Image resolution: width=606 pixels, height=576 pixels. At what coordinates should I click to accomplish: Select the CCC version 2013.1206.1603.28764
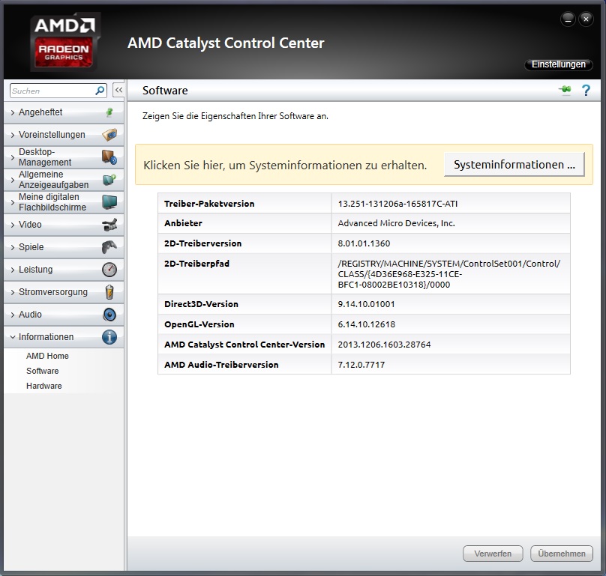pyautogui.click(x=384, y=345)
